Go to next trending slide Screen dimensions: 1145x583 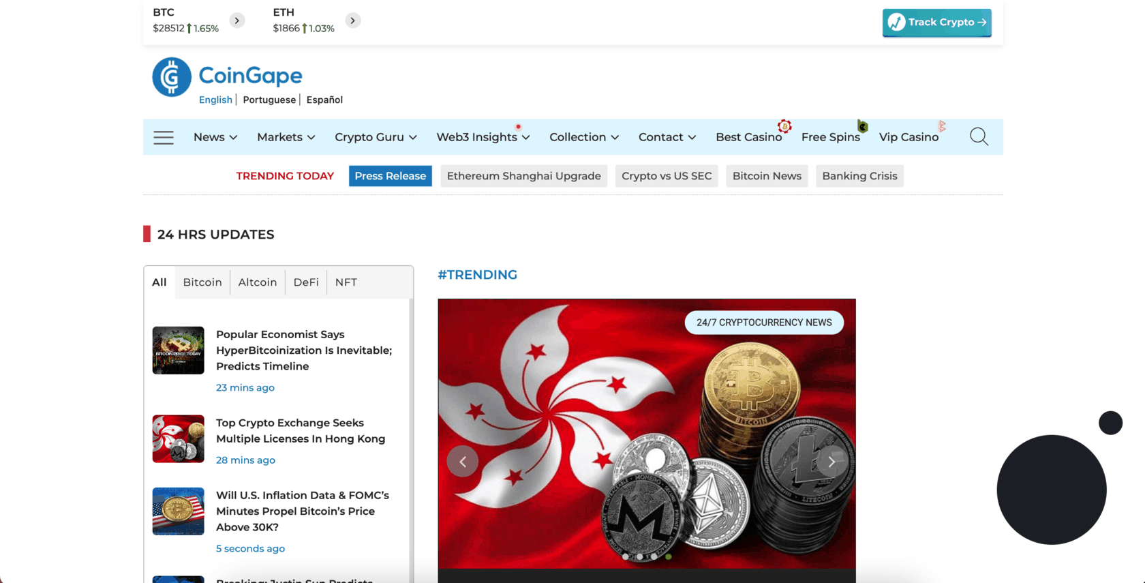point(831,462)
